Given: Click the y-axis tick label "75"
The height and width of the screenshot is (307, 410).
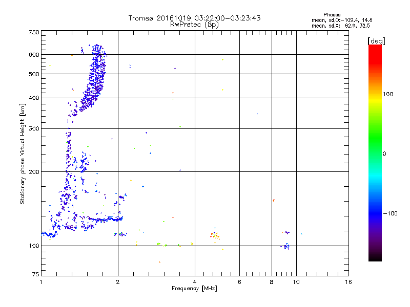Looking at the screenshot, I should pos(36,274).
